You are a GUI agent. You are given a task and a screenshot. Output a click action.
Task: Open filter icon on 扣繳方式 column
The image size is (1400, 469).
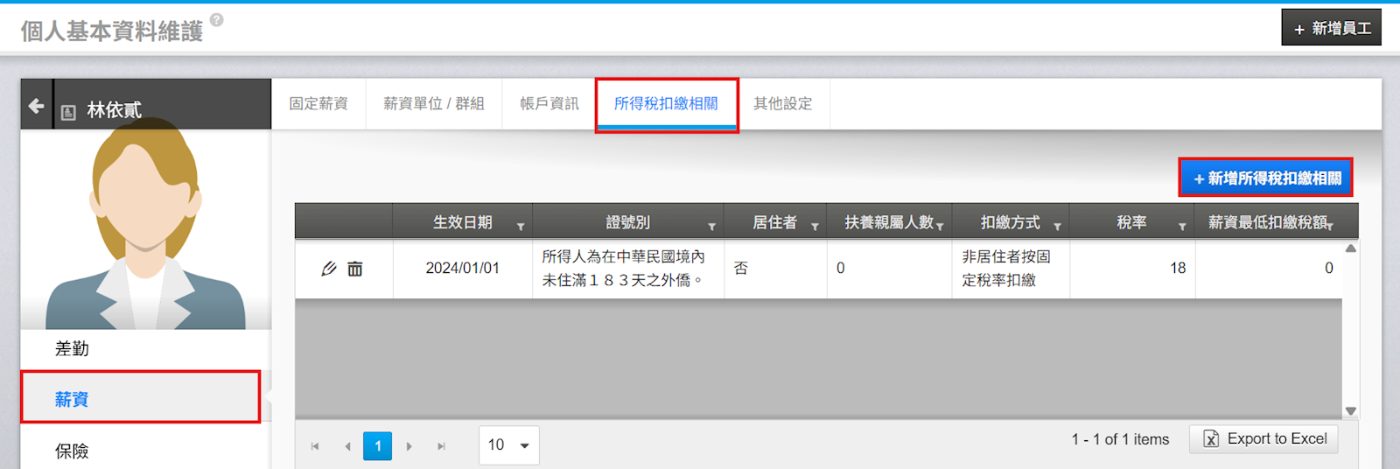tap(1057, 227)
